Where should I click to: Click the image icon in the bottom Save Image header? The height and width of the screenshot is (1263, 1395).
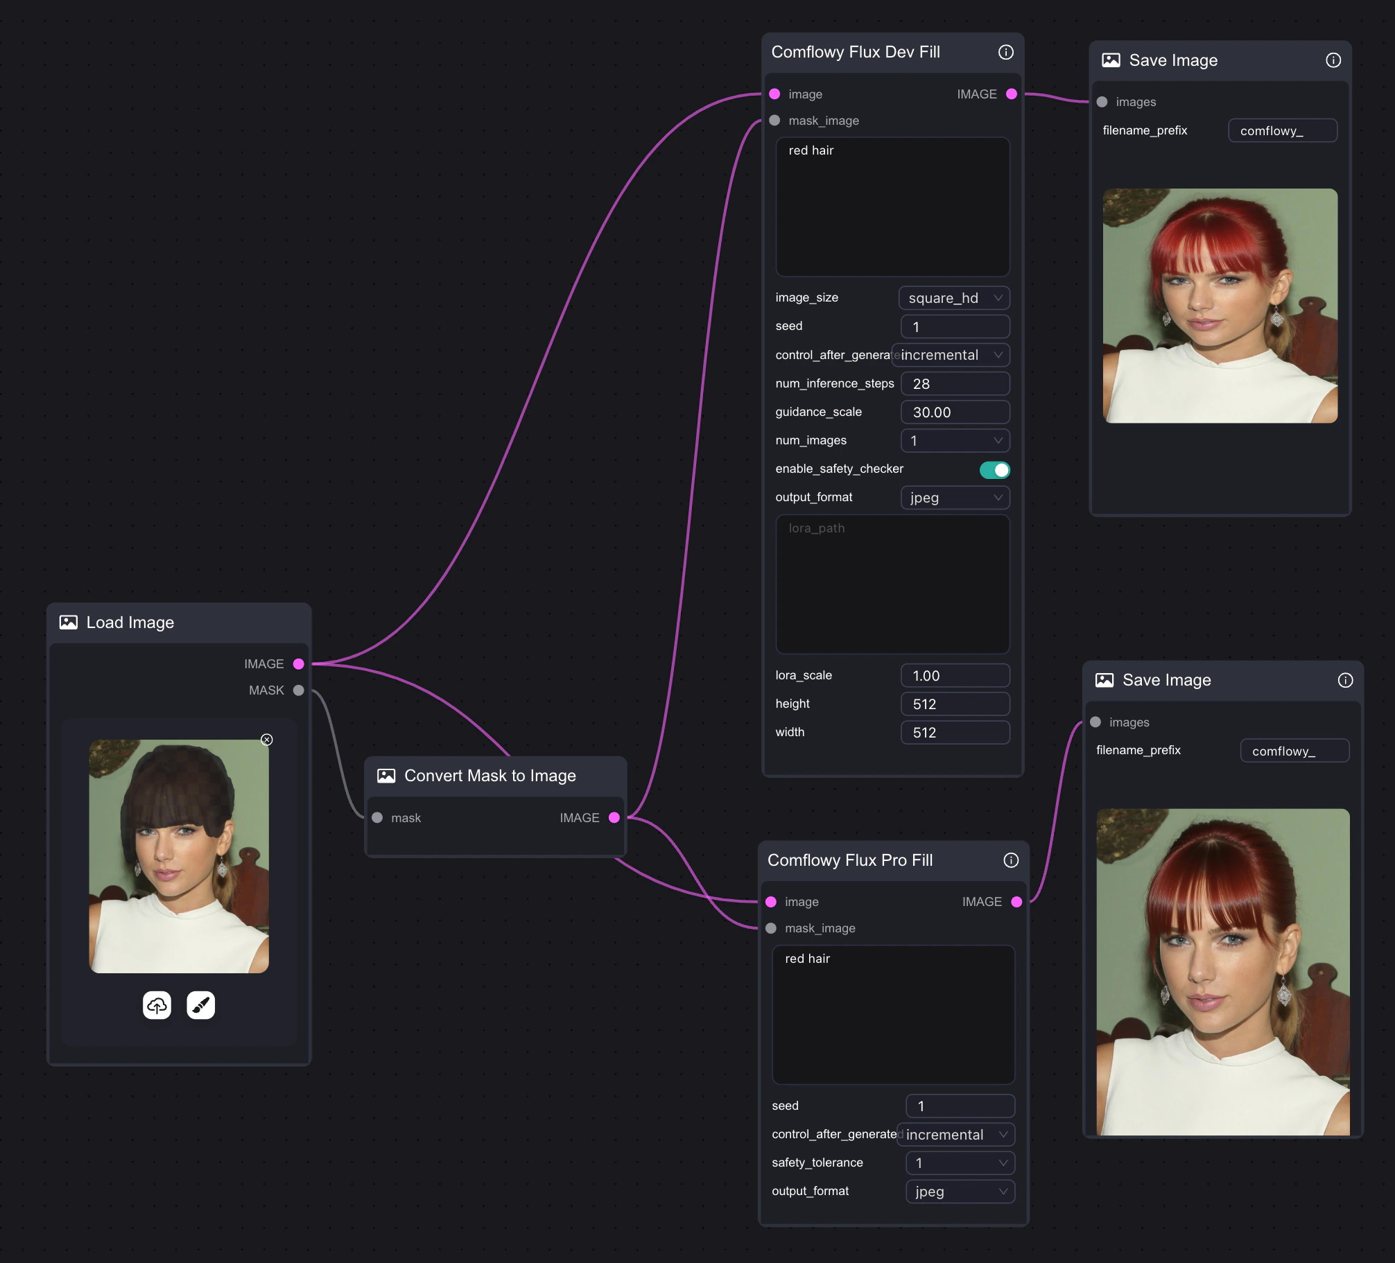pyautogui.click(x=1106, y=680)
